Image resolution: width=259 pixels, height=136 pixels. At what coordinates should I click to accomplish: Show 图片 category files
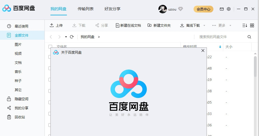(x=18, y=44)
